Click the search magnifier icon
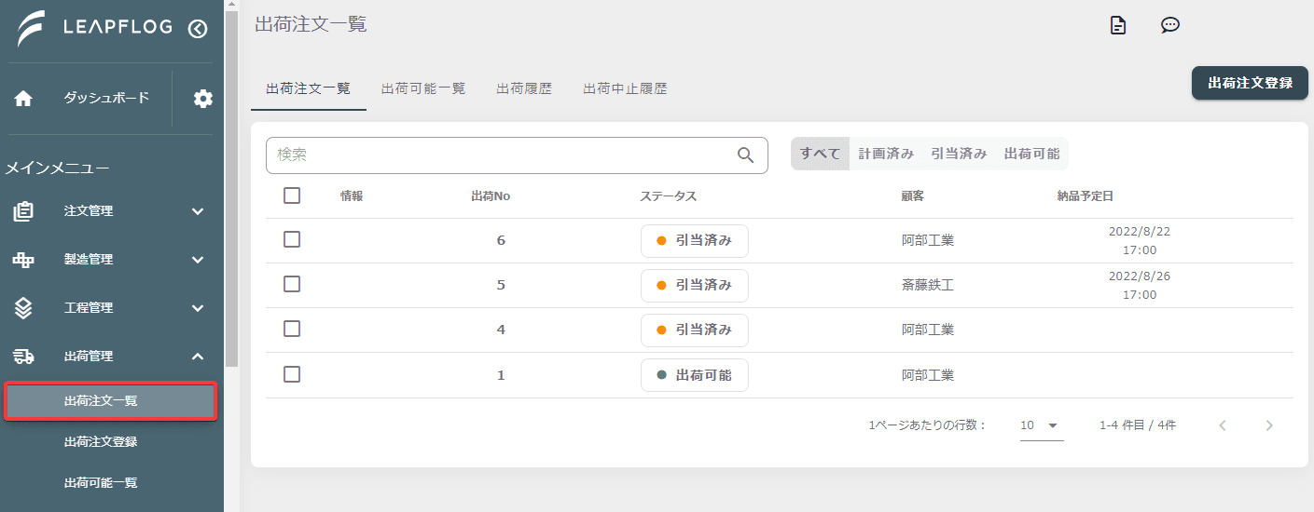The width and height of the screenshot is (1314, 512). [746, 155]
